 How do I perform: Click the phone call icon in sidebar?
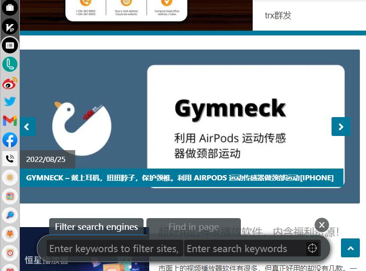(x=10, y=159)
